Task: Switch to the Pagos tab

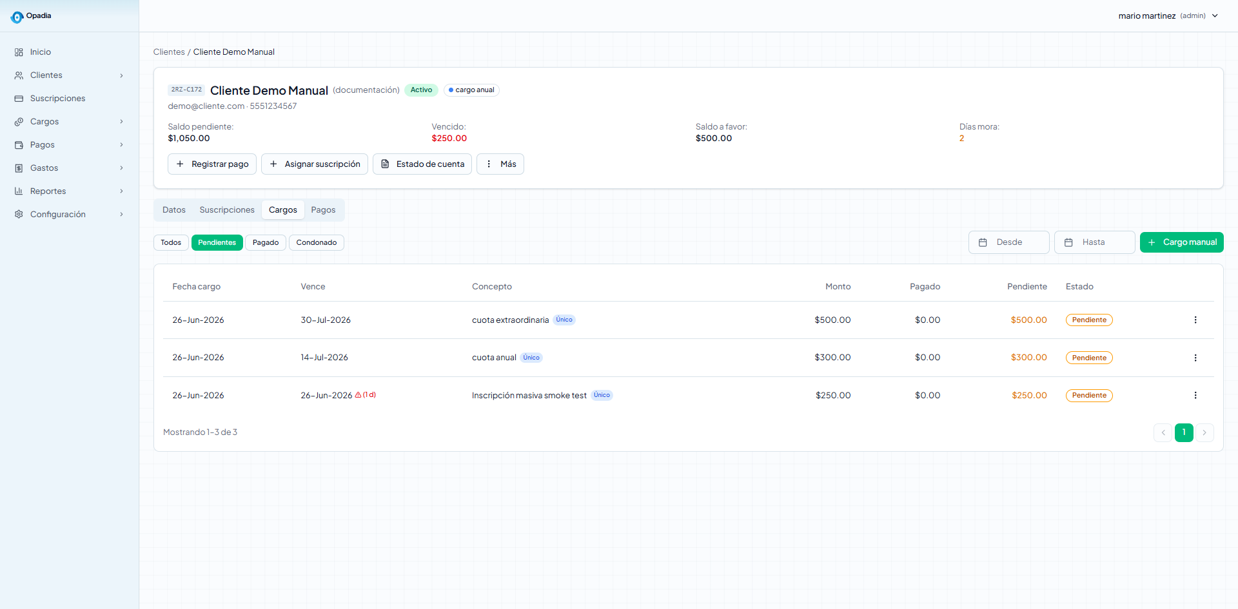Action: coord(323,210)
